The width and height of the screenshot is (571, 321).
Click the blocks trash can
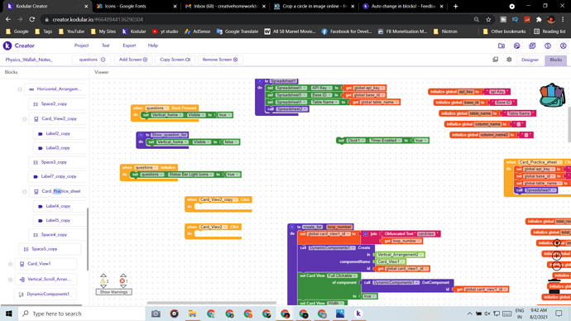pos(554,286)
